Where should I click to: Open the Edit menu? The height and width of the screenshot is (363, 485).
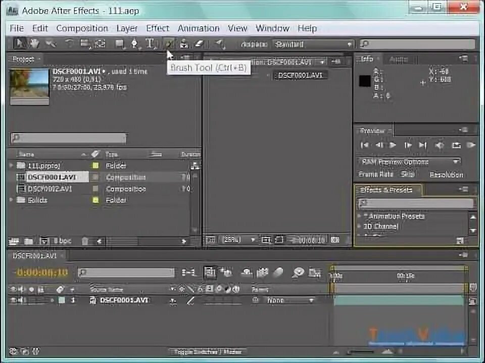(x=40, y=28)
